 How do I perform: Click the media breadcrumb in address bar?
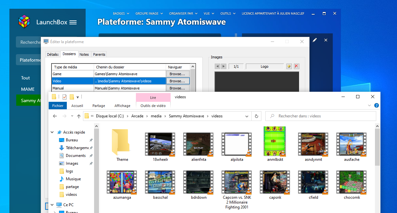pos(156,116)
